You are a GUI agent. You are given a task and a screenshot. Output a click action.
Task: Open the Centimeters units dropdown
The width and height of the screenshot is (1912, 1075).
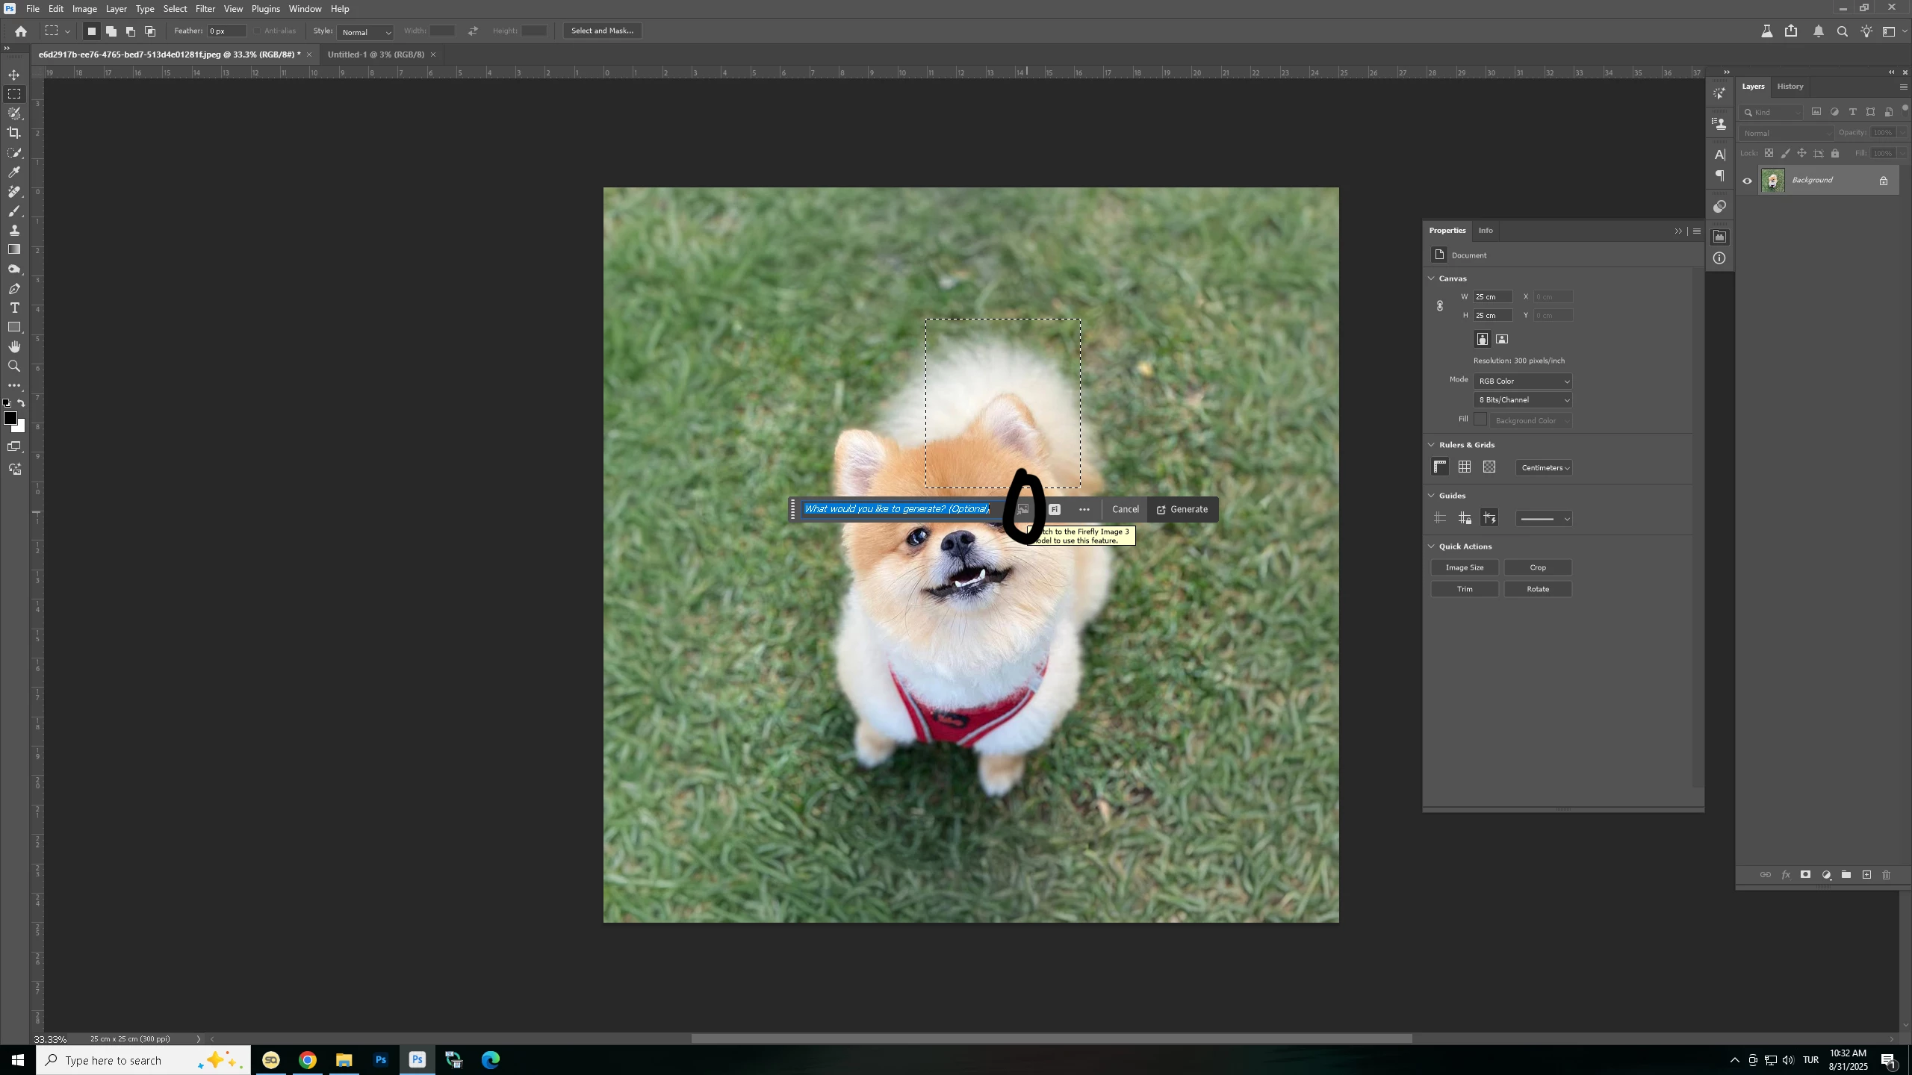(x=1544, y=468)
